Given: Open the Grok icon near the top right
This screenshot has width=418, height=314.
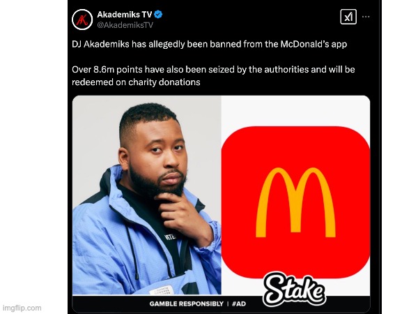Looking at the screenshot, I should click(348, 17).
